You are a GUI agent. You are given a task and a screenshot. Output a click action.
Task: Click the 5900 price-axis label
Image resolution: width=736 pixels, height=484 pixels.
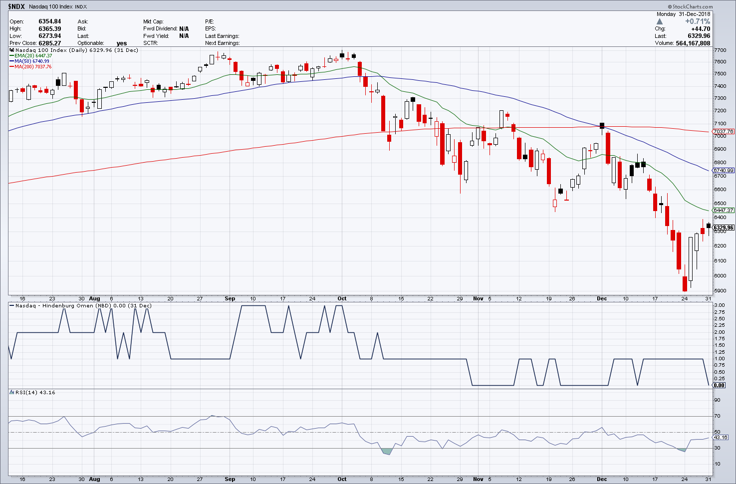click(x=720, y=291)
